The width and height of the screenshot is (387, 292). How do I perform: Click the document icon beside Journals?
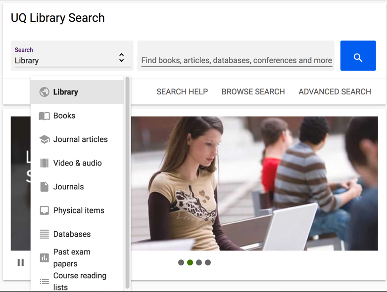coord(44,187)
